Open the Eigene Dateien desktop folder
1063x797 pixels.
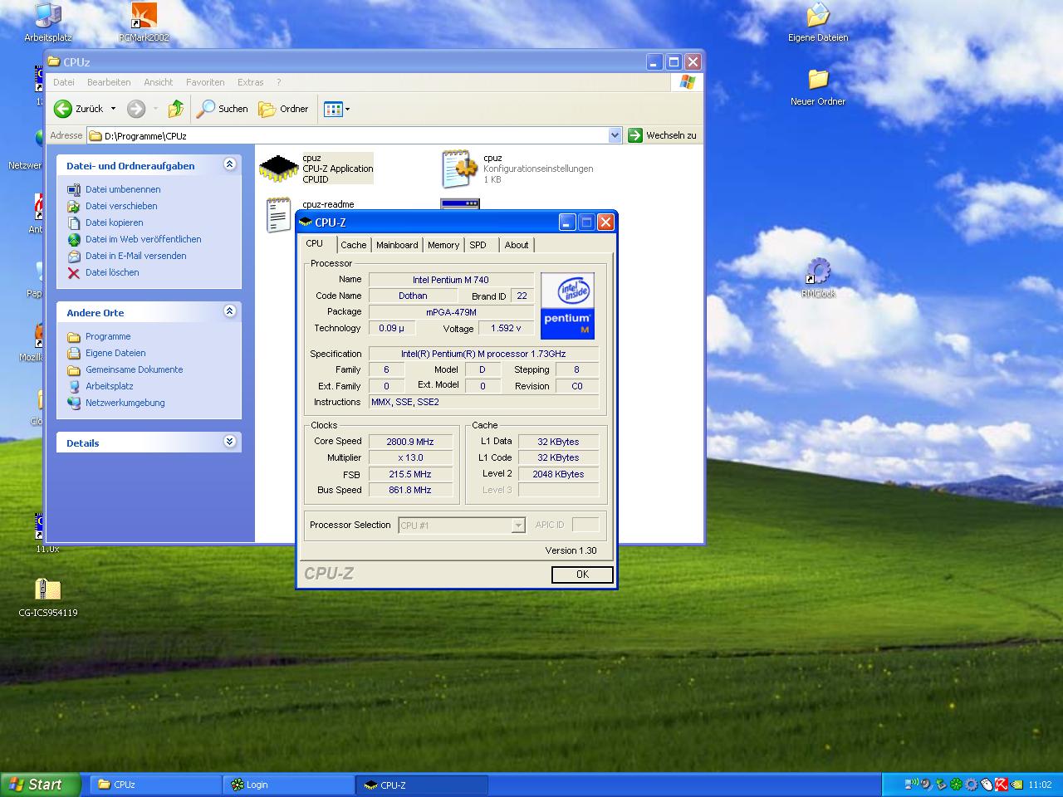(x=818, y=22)
